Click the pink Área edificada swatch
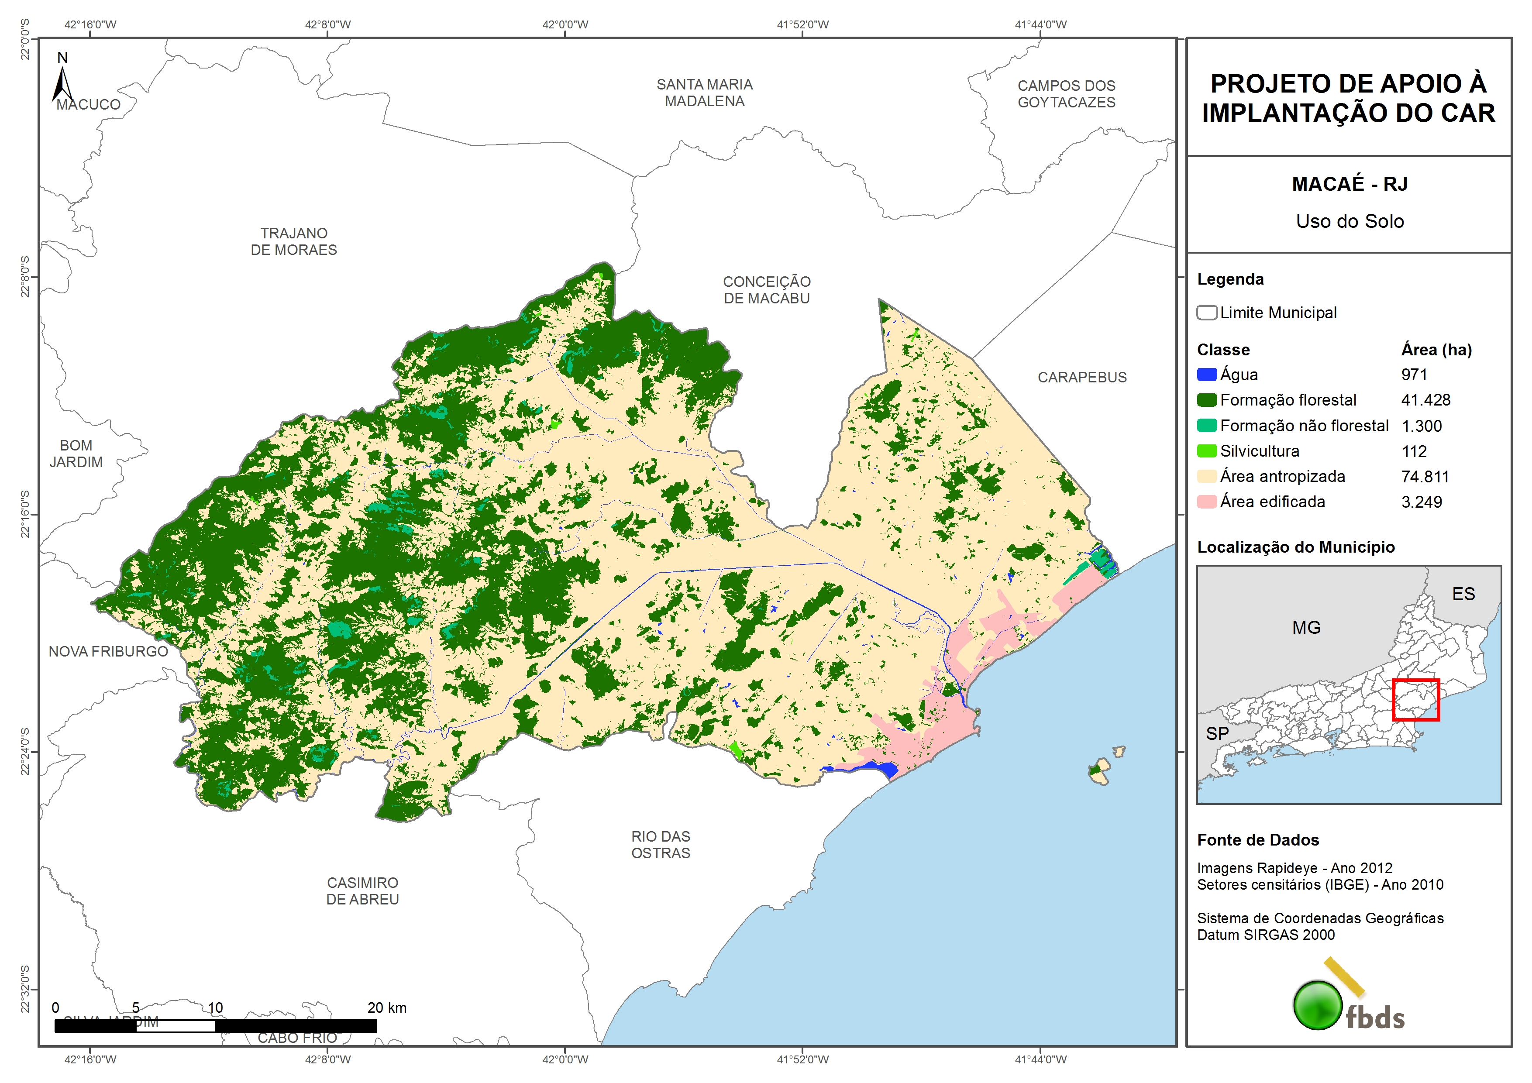This screenshot has width=1532, height=1083. point(1206,502)
